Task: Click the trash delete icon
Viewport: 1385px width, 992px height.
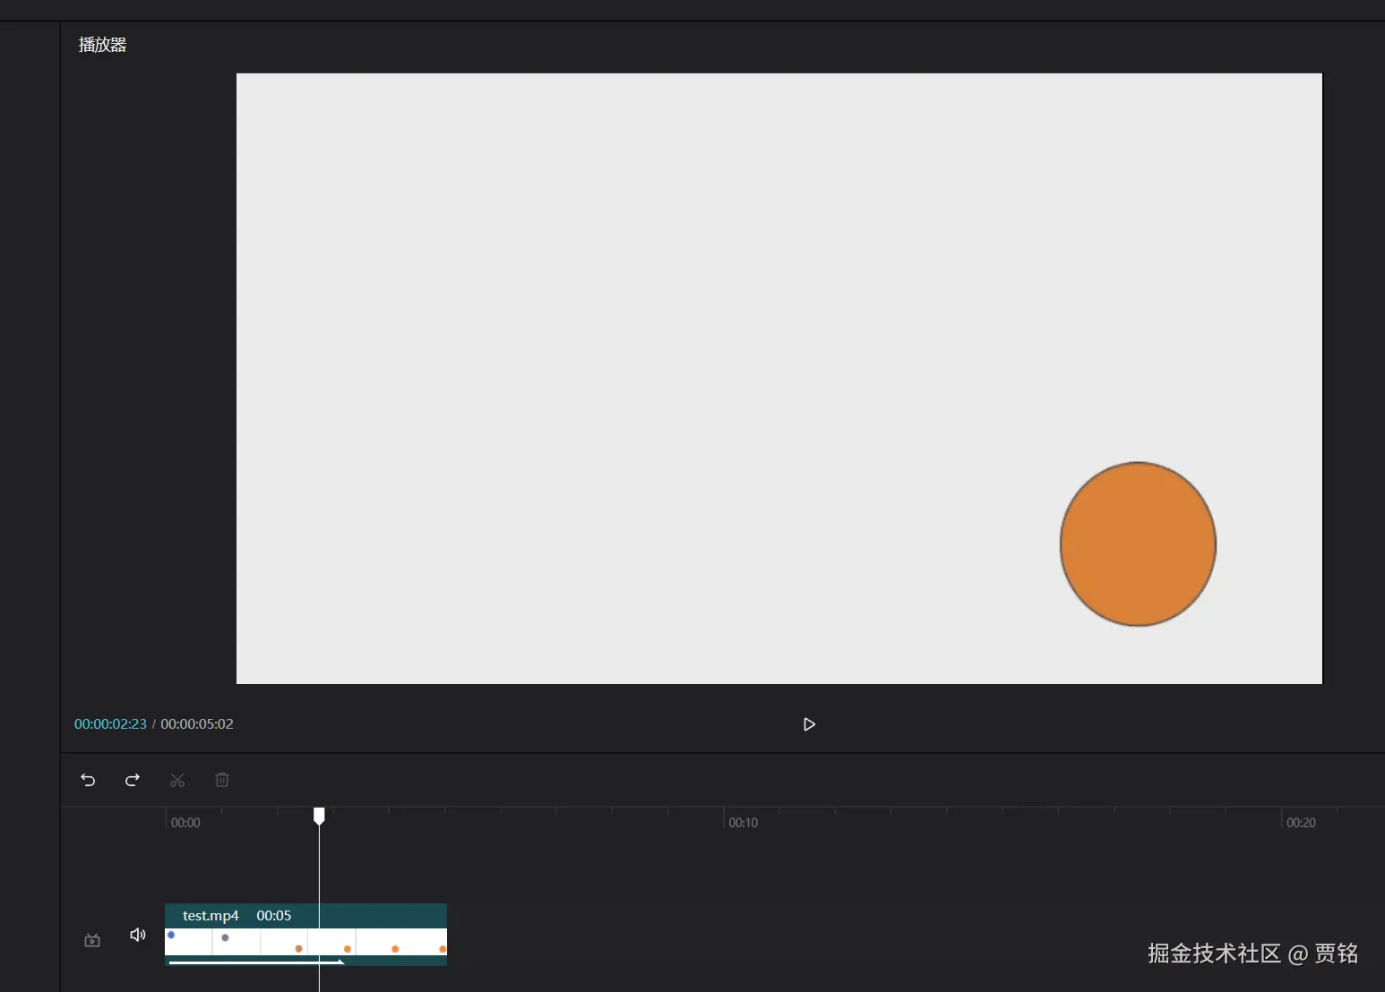Action: [222, 780]
